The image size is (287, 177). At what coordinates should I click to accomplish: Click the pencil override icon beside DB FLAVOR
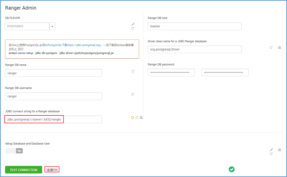tap(133, 24)
